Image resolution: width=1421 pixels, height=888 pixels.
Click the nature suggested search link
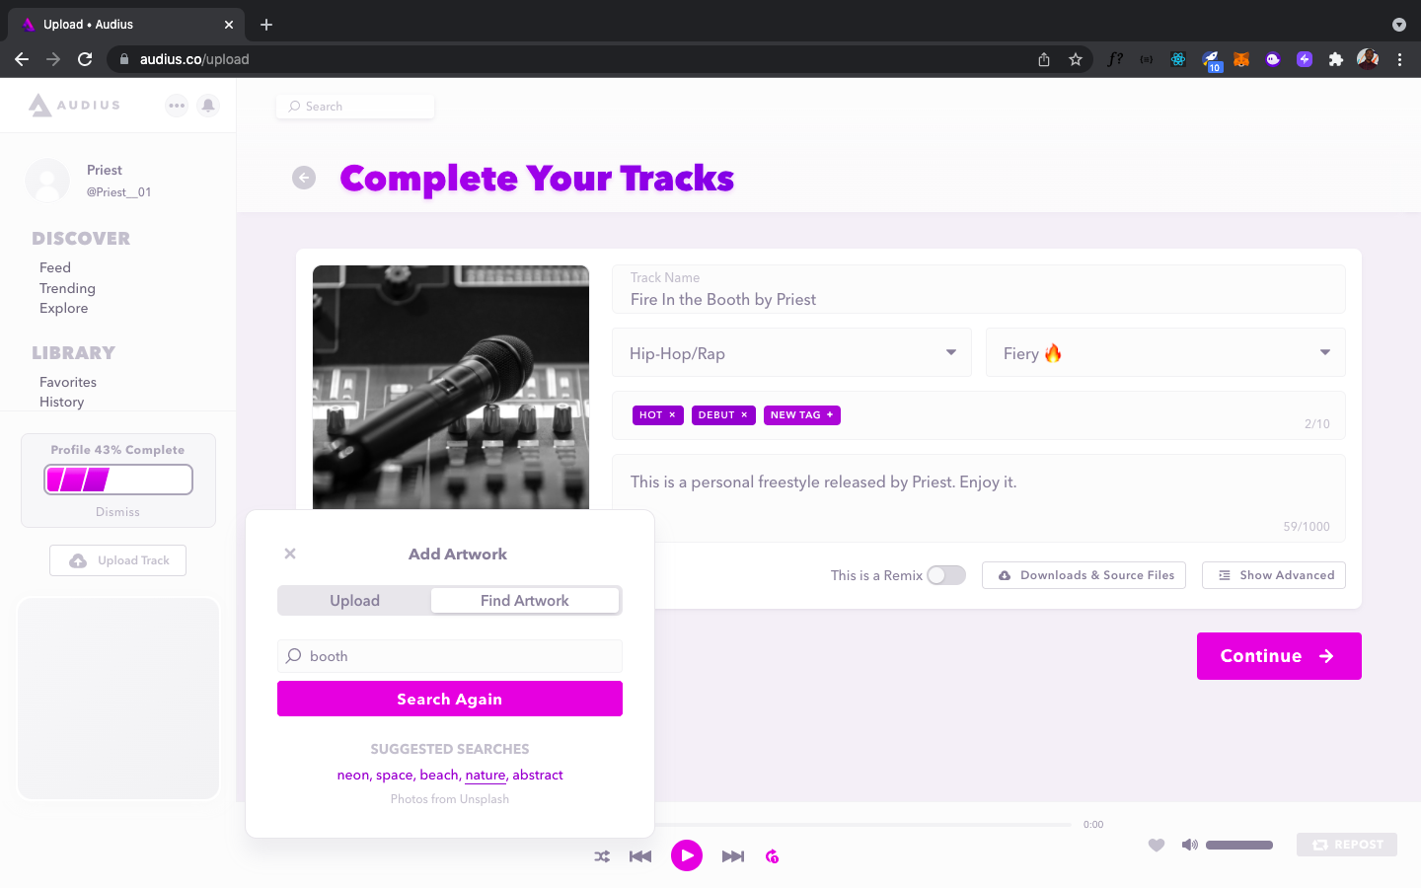tap(486, 776)
